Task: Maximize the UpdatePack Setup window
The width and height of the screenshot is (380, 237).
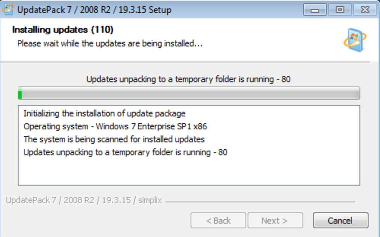Action: [x=340, y=10]
